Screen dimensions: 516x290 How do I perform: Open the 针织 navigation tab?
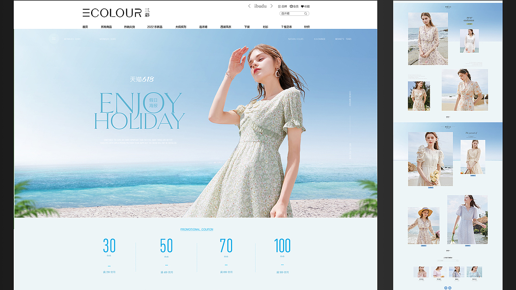307,27
